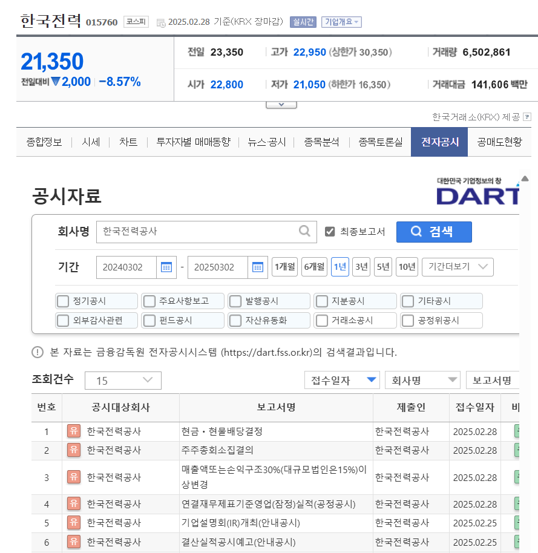Switch to the 시세 tab
Image resolution: width=538 pixels, height=553 pixels.
click(x=91, y=142)
